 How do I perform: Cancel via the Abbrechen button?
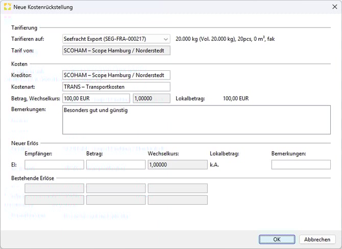(x=317, y=239)
